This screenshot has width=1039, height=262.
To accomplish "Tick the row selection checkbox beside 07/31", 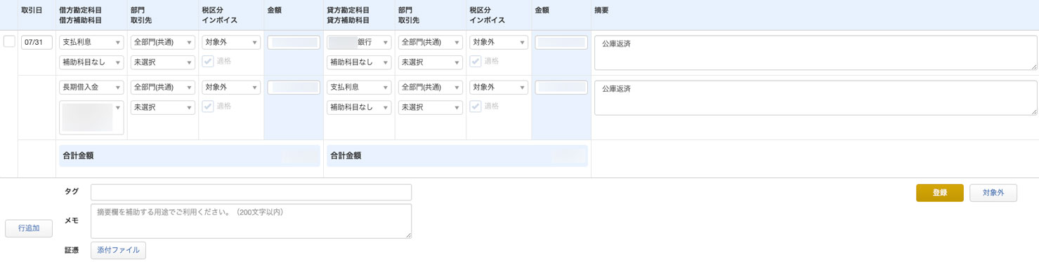I will 9,41.
